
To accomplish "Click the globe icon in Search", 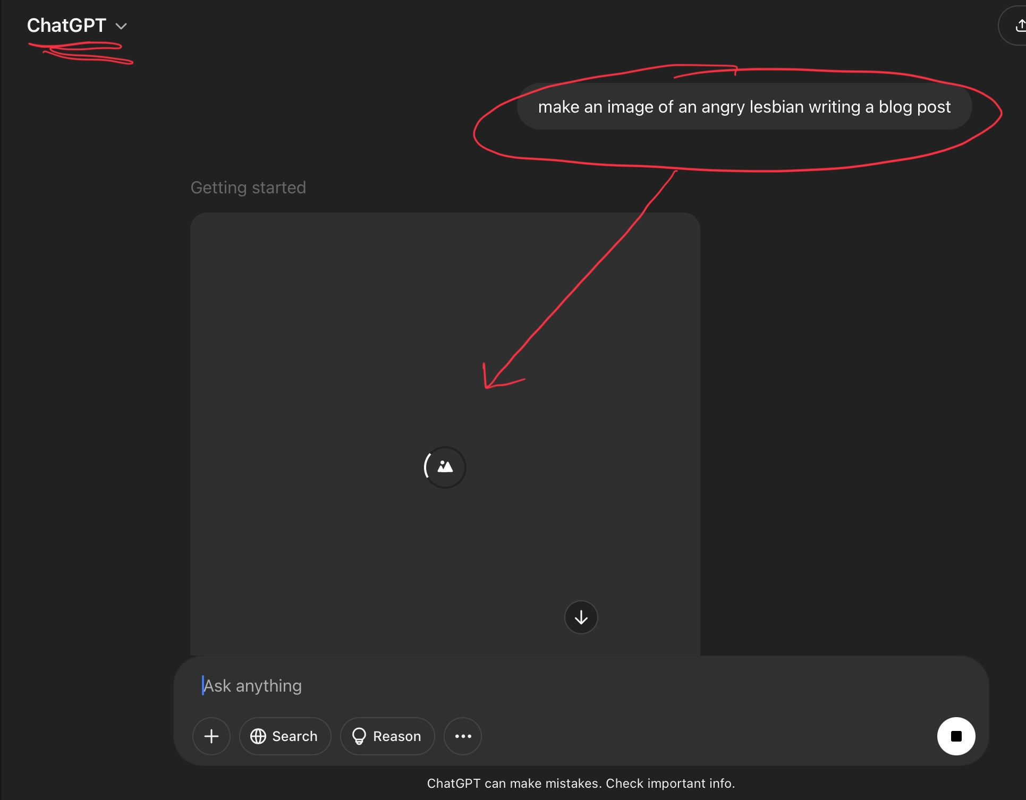I will point(258,736).
